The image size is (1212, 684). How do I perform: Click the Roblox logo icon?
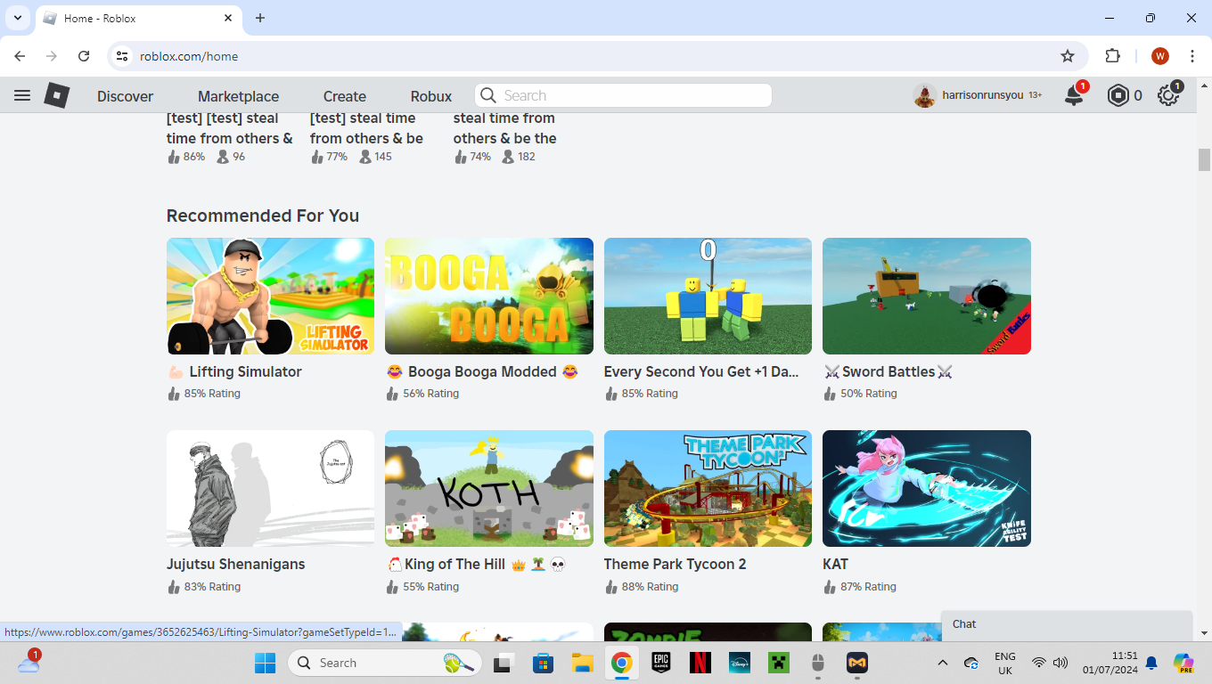pyautogui.click(x=57, y=95)
